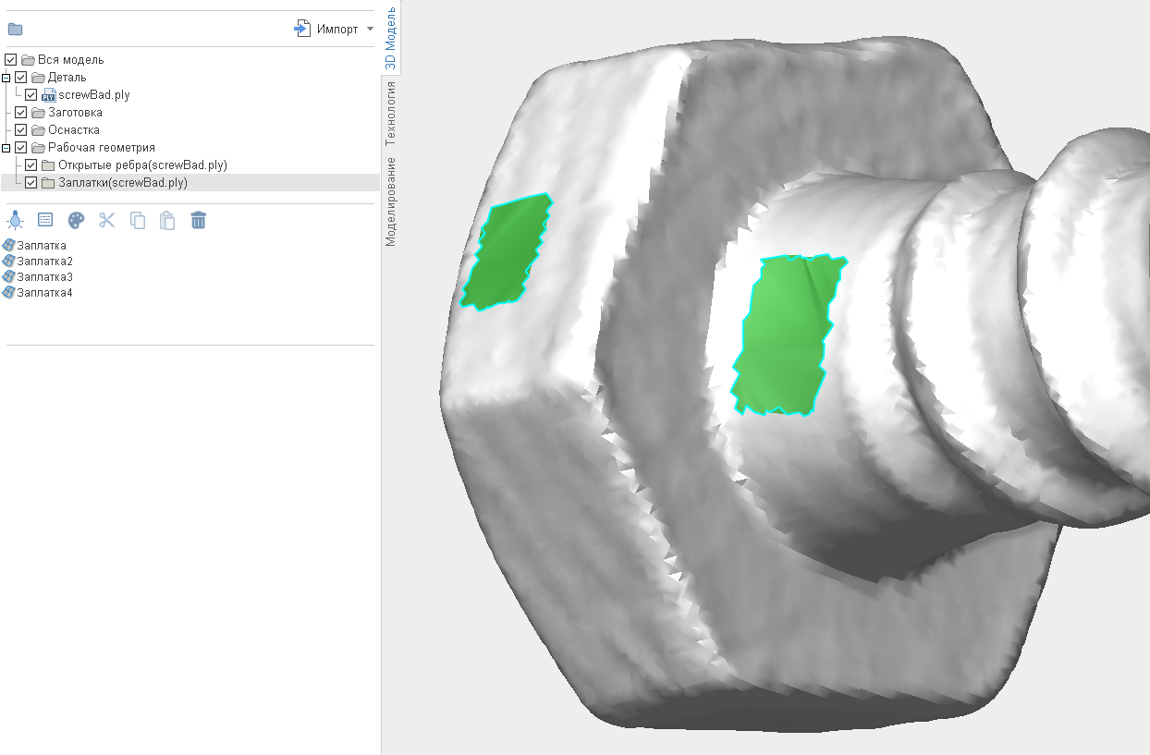Disable the Заготовка checkbox

tap(20, 112)
